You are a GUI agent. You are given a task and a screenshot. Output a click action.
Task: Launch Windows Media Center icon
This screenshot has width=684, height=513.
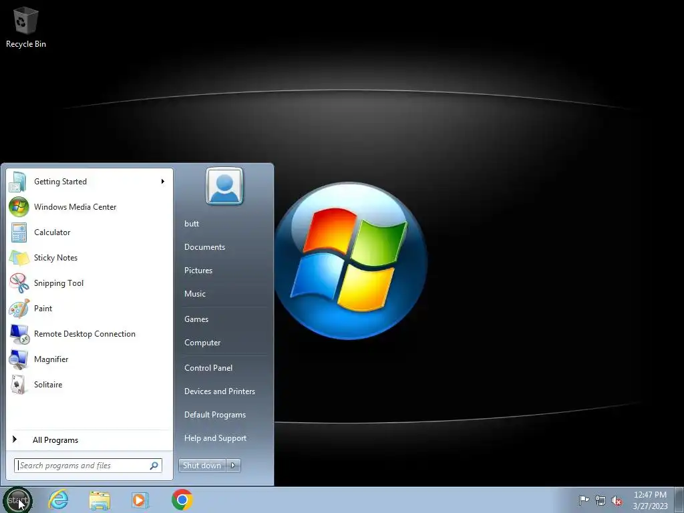point(19,207)
